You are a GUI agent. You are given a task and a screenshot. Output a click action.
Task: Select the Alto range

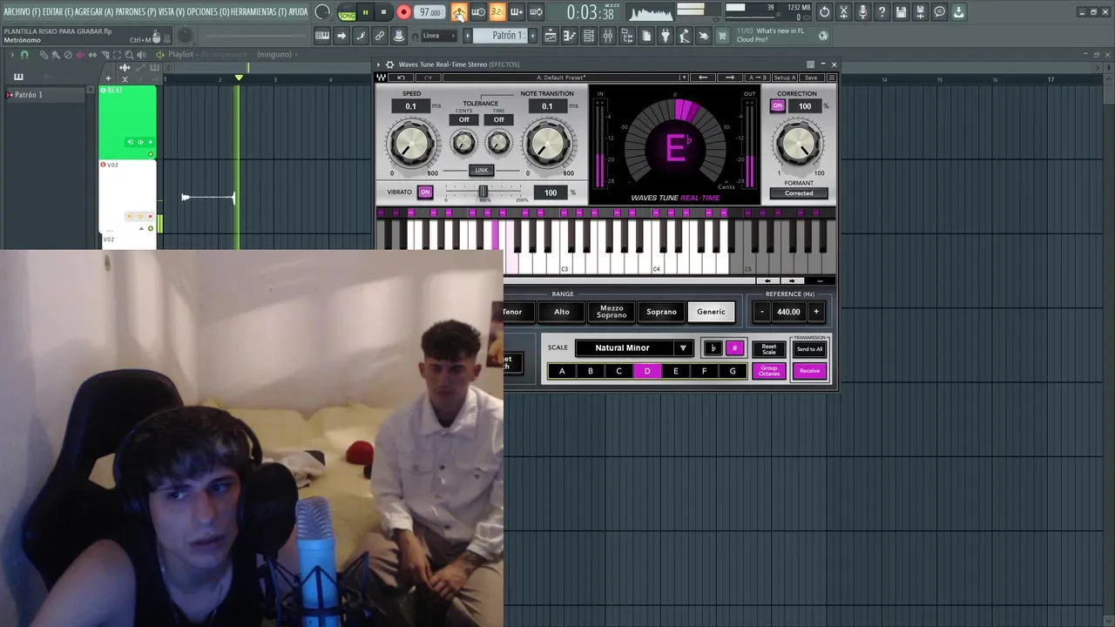point(562,312)
